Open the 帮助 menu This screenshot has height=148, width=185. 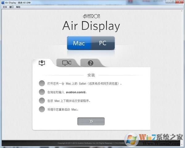pyautogui.click(x=18, y=7)
